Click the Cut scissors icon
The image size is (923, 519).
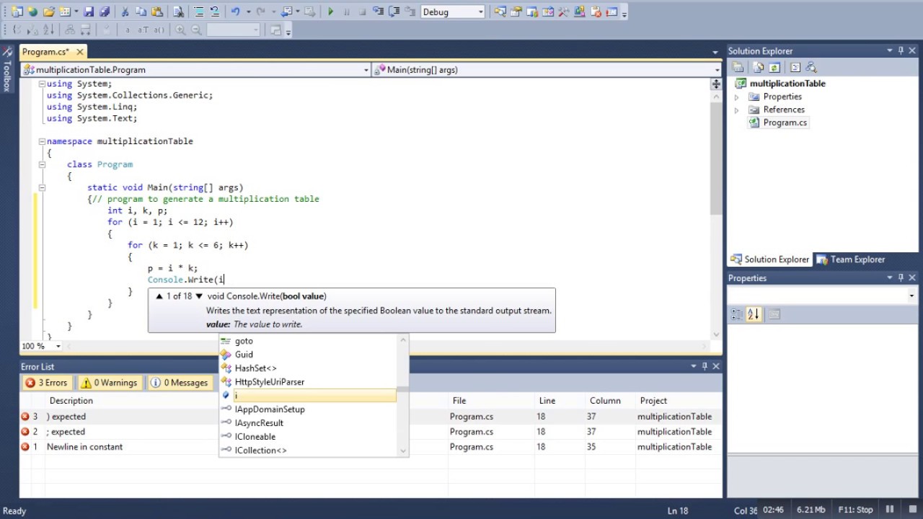pos(125,12)
